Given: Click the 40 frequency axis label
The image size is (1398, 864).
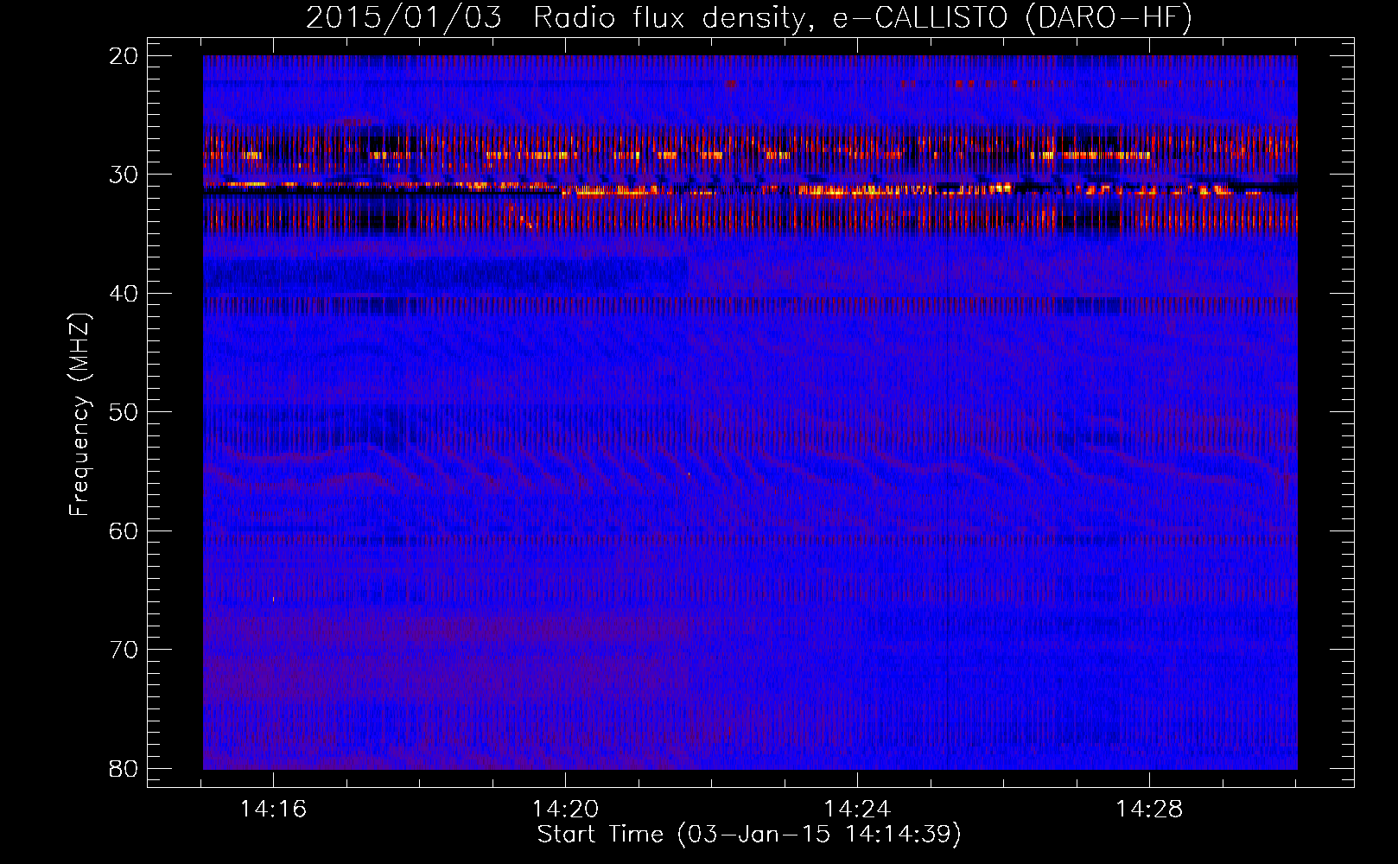Looking at the screenshot, I should tap(124, 294).
